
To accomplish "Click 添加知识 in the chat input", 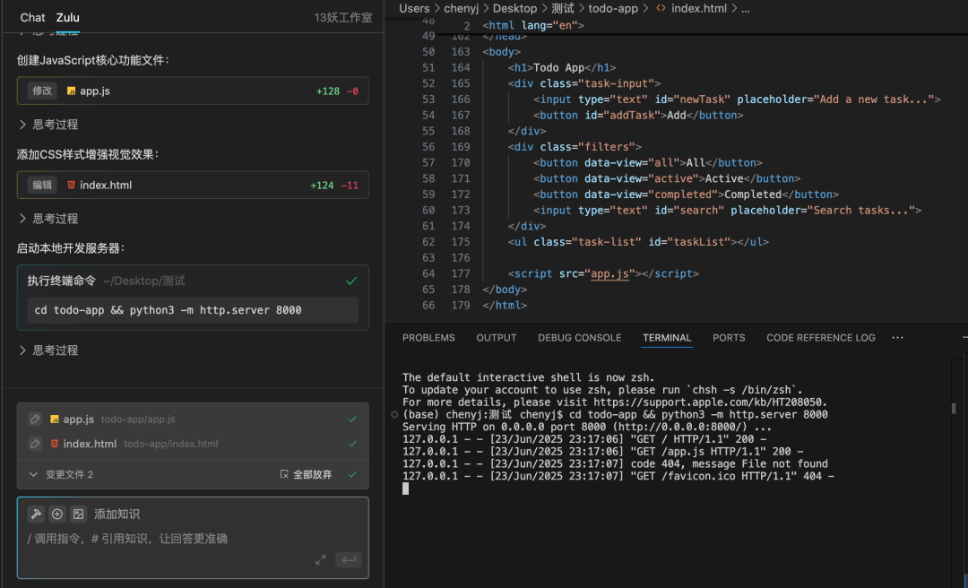I will tap(117, 514).
